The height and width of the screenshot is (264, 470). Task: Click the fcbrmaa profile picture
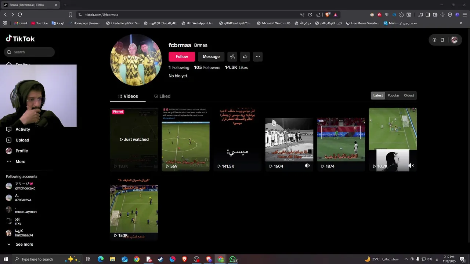pyautogui.click(x=136, y=60)
